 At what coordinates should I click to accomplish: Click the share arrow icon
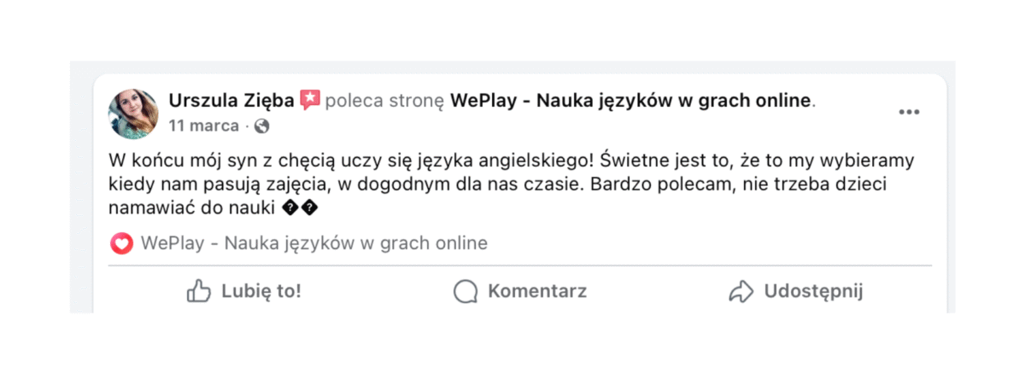coord(741,291)
